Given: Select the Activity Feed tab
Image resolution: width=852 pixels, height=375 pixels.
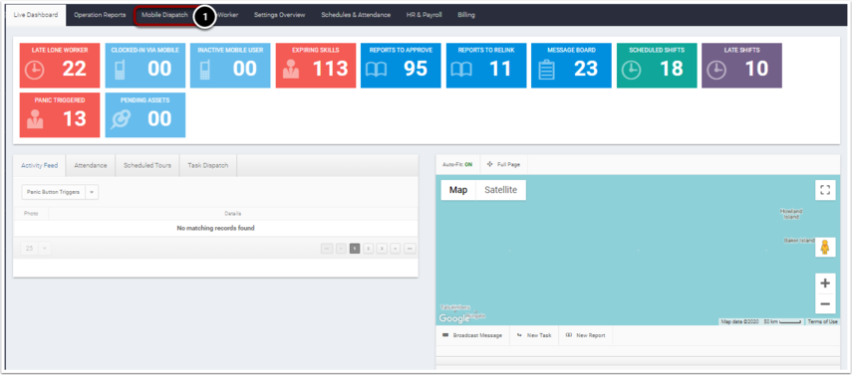Looking at the screenshot, I should (x=39, y=165).
